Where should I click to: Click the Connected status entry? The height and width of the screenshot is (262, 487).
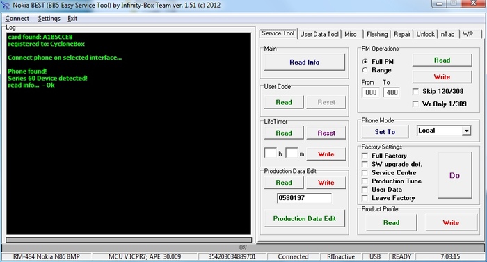(x=293, y=256)
